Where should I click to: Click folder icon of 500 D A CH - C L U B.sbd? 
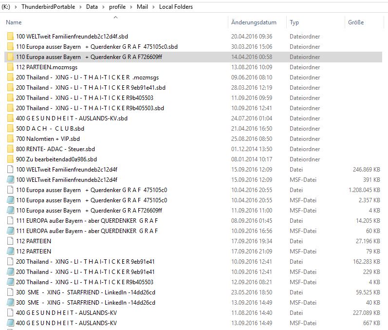pos(10,129)
